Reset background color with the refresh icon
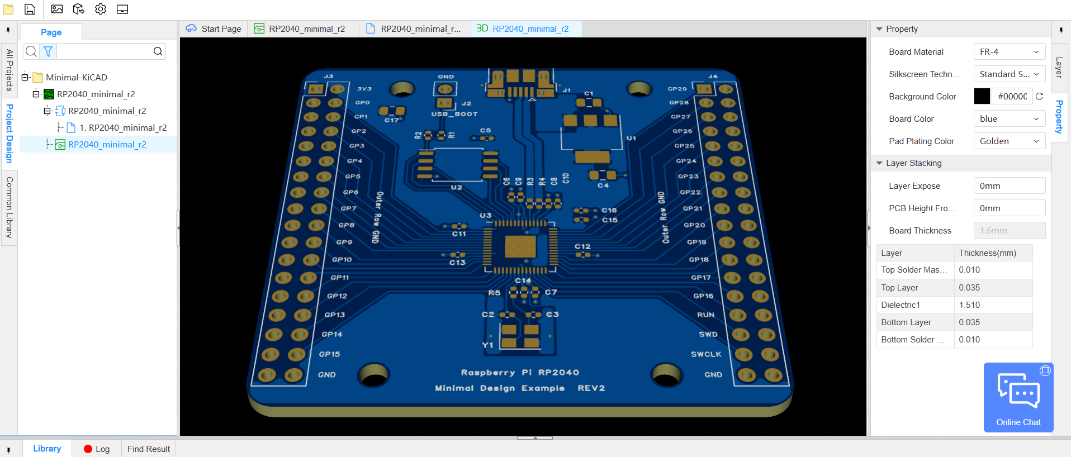The height and width of the screenshot is (457, 1071). click(1039, 96)
